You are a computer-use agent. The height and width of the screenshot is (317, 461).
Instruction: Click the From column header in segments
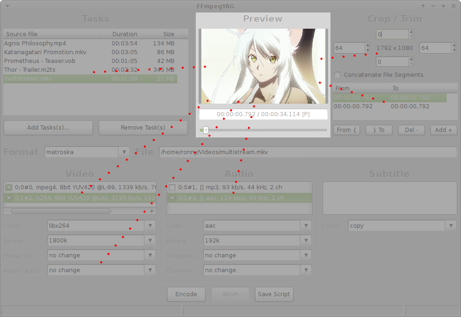point(361,88)
